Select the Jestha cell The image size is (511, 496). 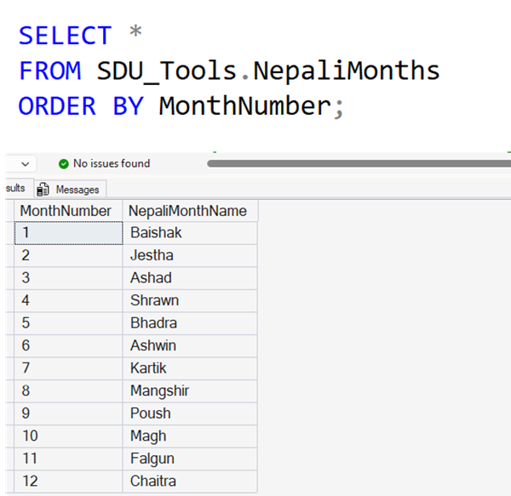click(x=190, y=255)
